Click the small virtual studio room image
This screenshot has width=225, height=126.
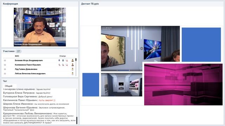122,85
